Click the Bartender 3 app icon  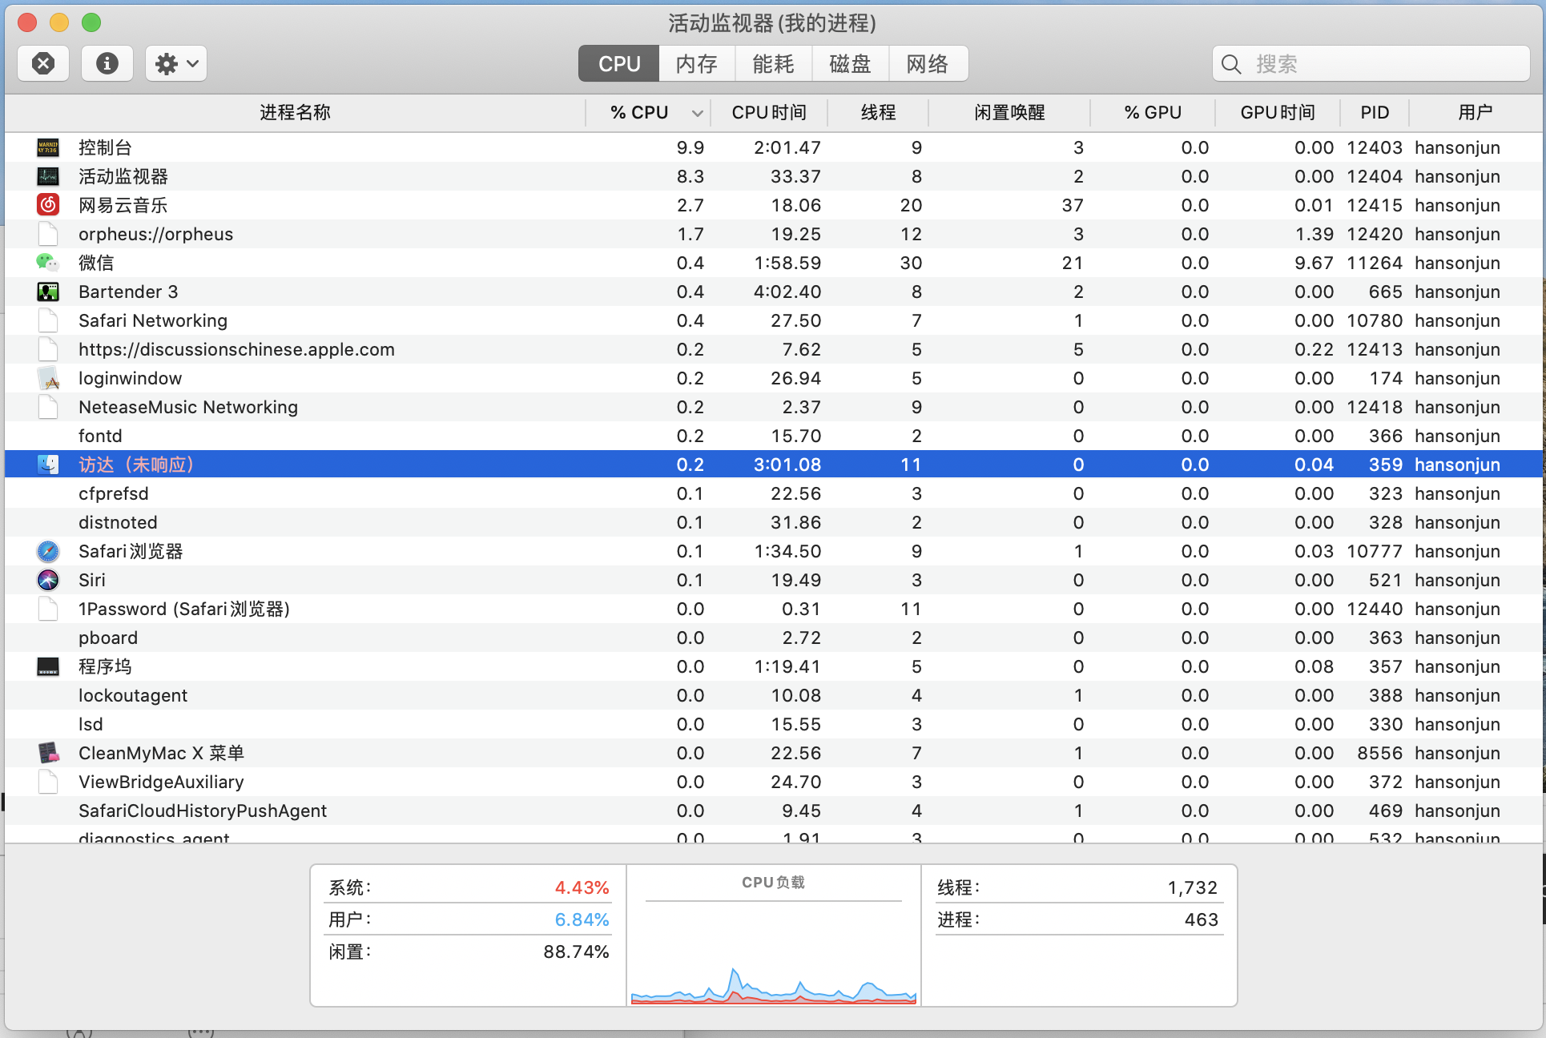(x=48, y=292)
